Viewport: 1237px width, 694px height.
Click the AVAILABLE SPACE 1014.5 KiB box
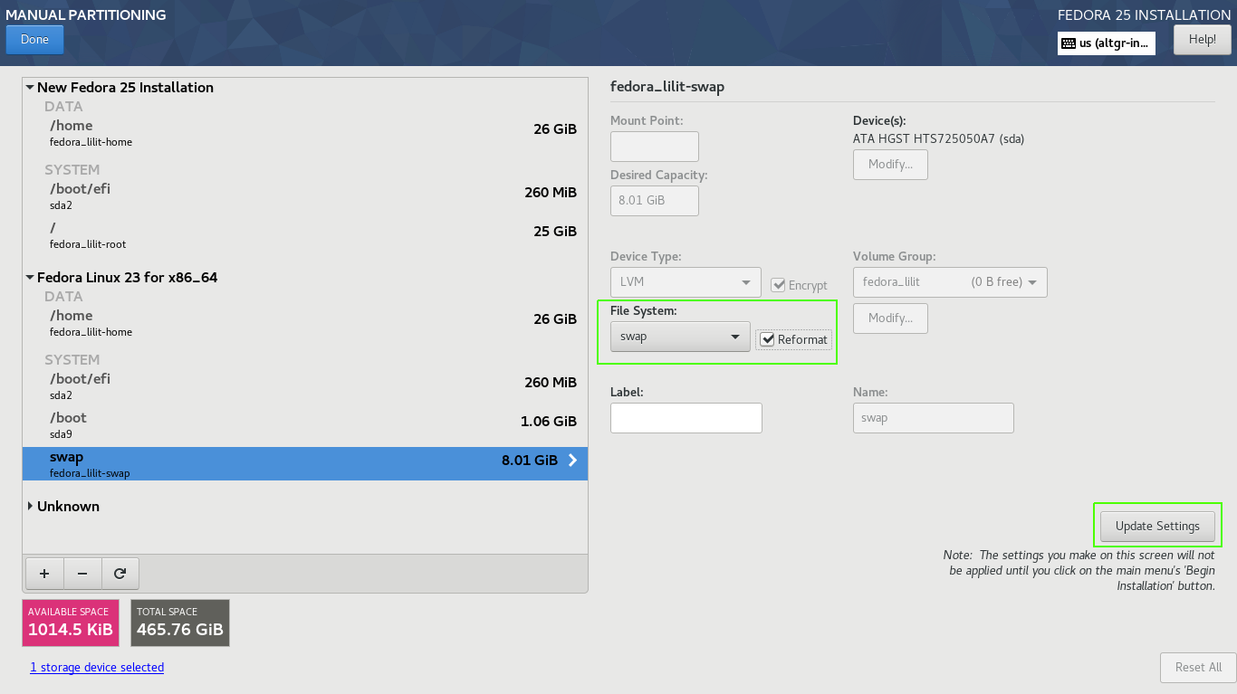pyautogui.click(x=71, y=623)
